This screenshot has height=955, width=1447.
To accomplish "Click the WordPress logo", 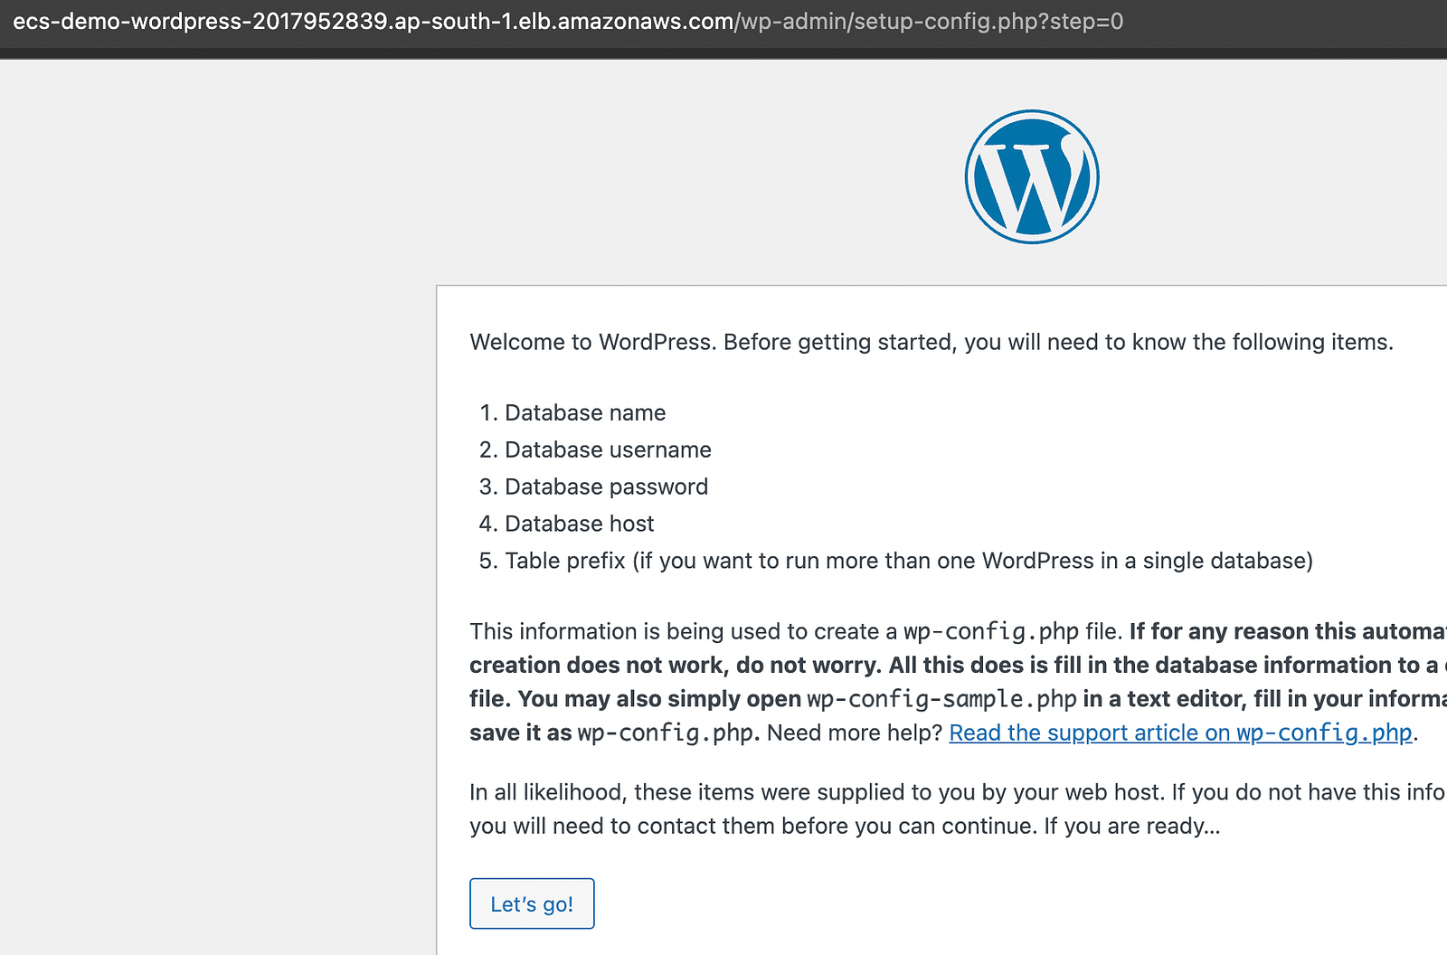I will pyautogui.click(x=1032, y=176).
